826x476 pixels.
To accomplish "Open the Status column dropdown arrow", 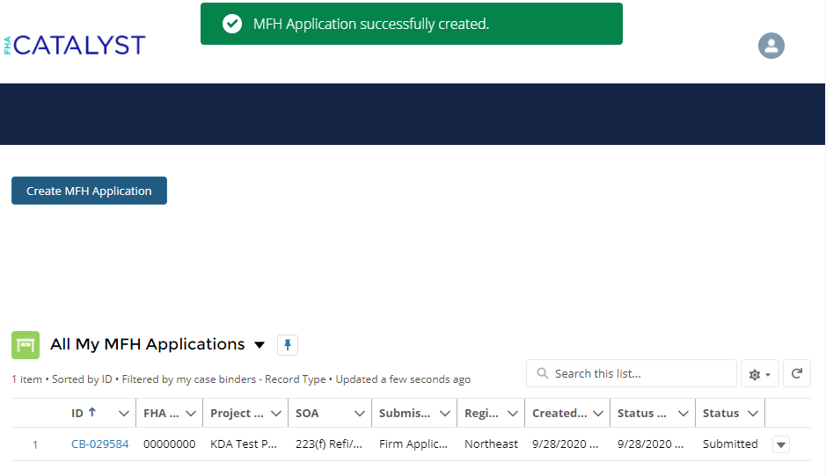I will coord(753,413).
